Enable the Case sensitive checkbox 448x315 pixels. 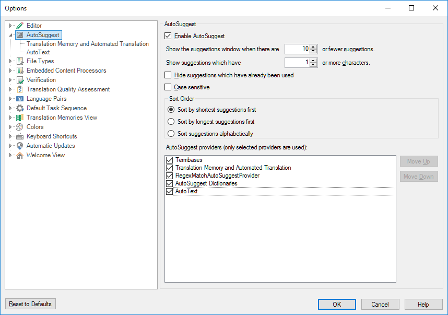[x=168, y=87]
